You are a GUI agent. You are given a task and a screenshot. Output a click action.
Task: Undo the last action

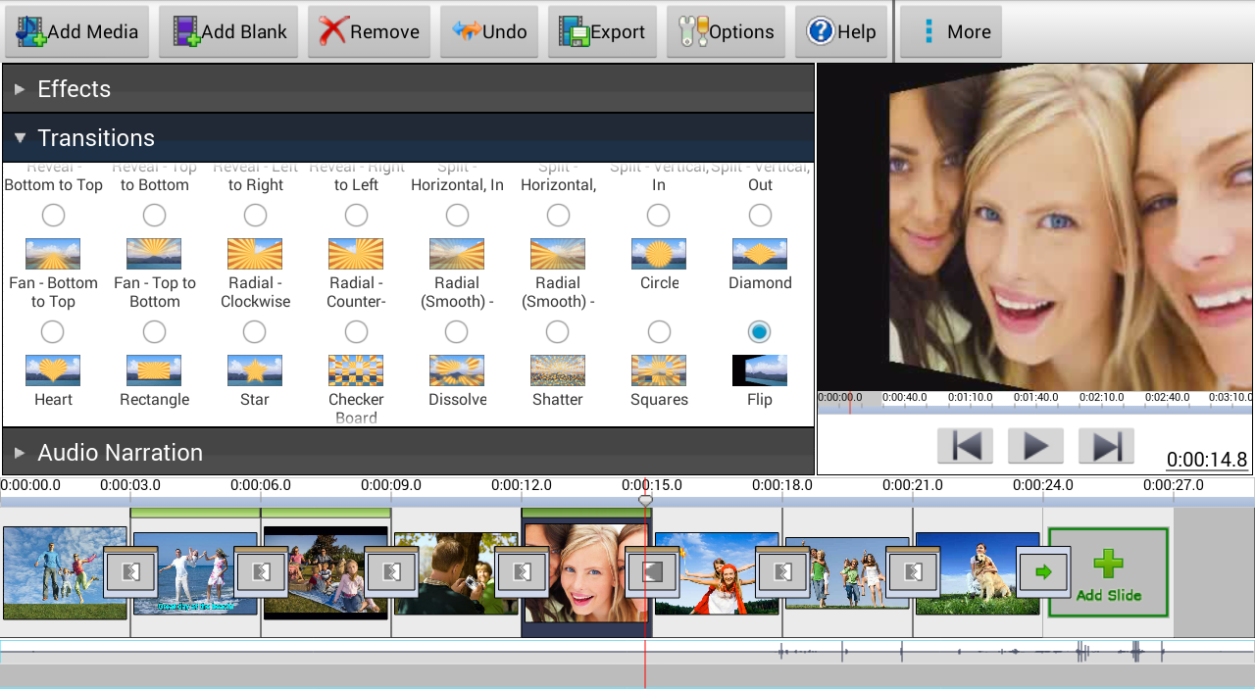490,31
